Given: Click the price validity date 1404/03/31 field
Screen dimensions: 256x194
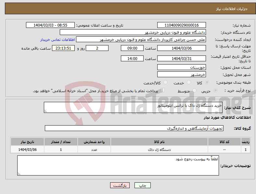Looking at the screenshot, I should (x=182, y=58).
